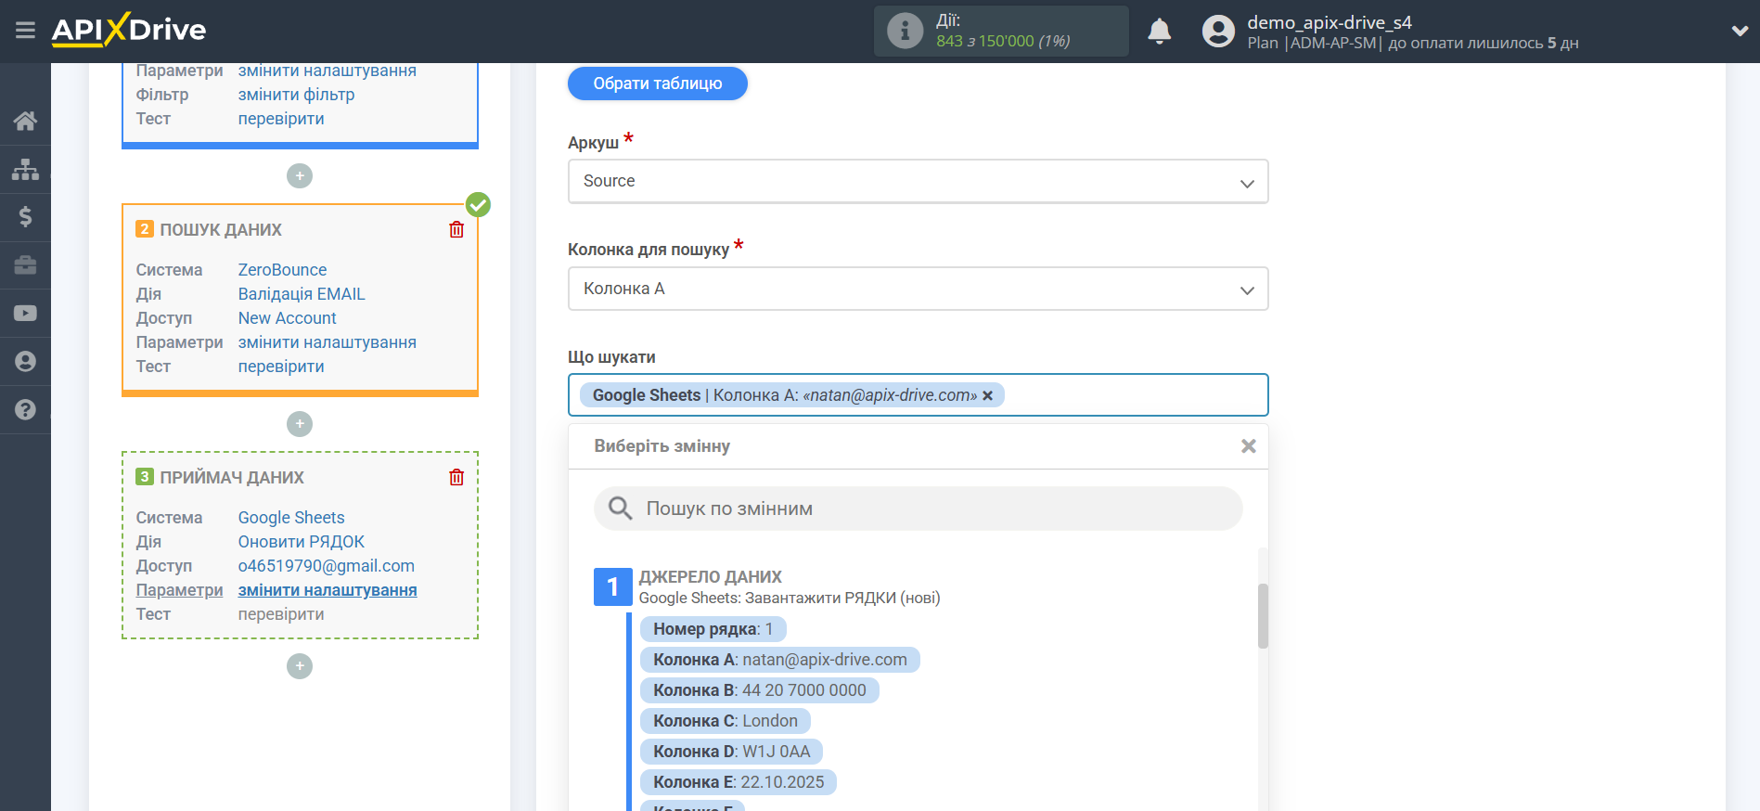Focus the Пошук по змінним search box
Image resolution: width=1760 pixels, height=811 pixels.
[x=918, y=508]
